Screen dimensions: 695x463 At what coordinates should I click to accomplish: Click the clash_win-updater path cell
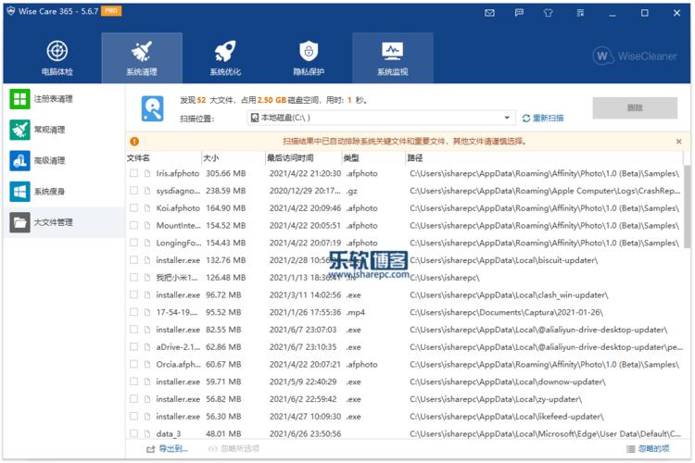(509, 294)
